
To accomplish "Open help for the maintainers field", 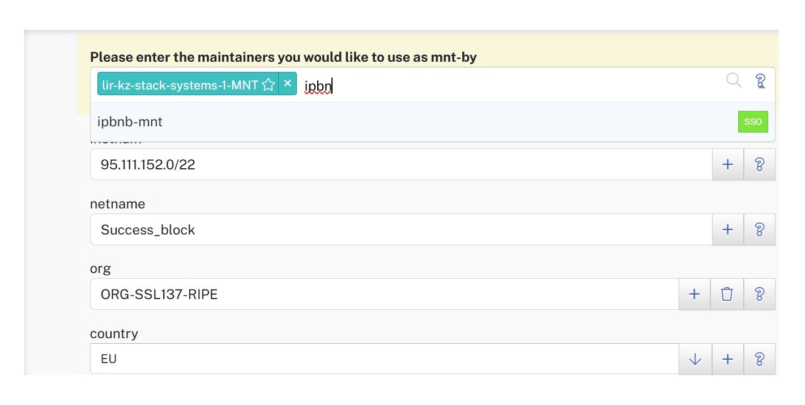I will point(759,81).
